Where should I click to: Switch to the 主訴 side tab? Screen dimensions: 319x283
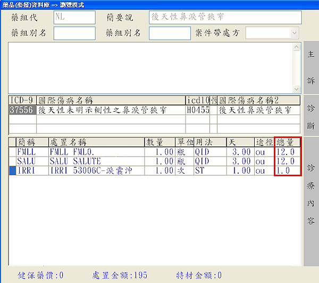click(x=311, y=68)
